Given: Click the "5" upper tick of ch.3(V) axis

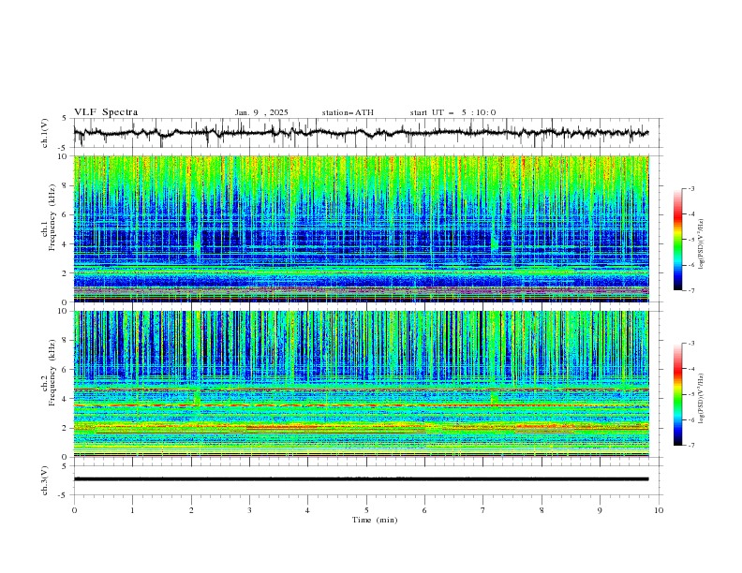Looking at the screenshot, I should coord(65,466).
